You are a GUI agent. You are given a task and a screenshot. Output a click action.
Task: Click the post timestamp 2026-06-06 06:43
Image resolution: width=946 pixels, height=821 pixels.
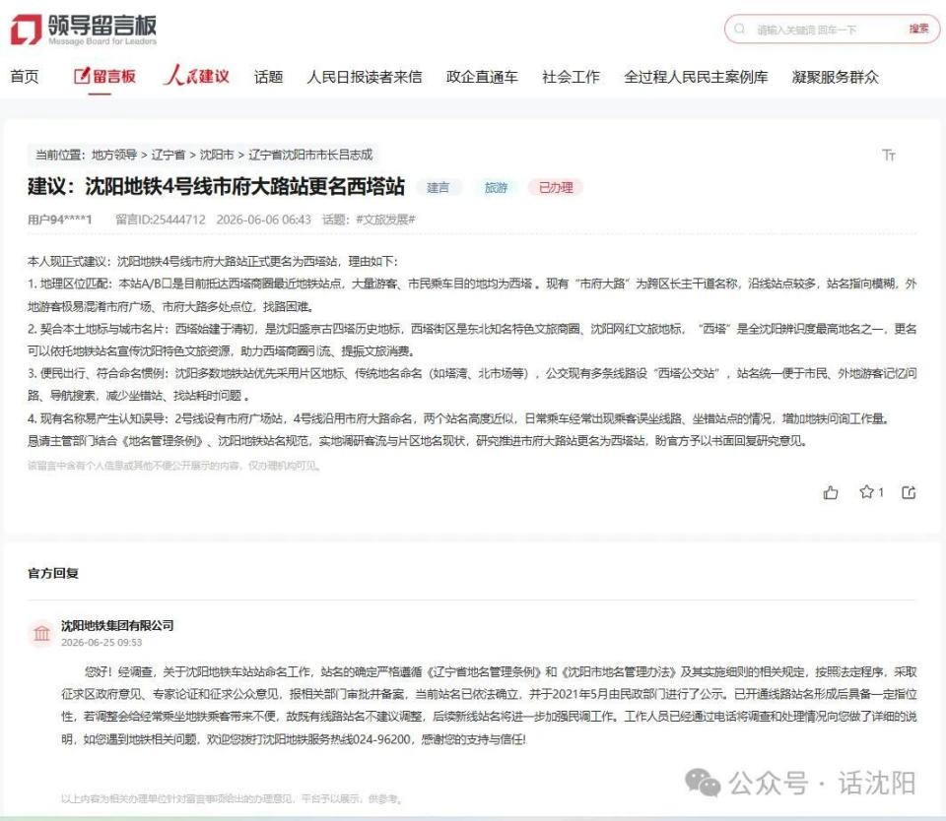click(264, 220)
